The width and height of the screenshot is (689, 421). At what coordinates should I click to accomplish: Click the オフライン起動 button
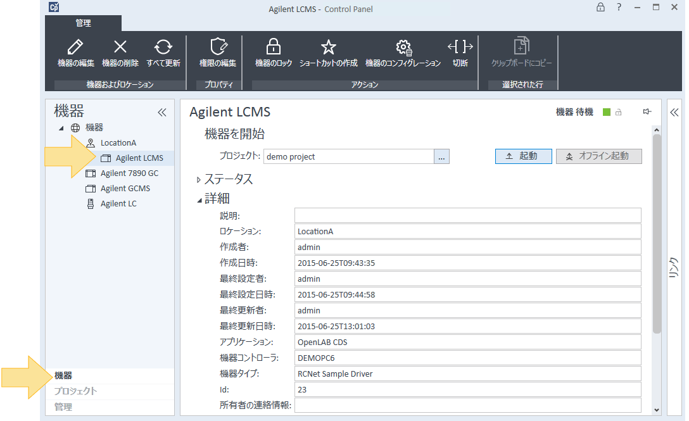point(599,156)
